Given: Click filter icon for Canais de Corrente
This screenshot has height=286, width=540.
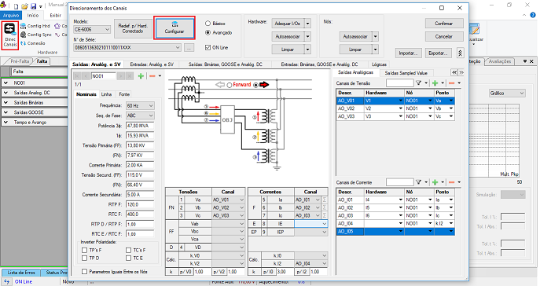Looking at the screenshot, I should (418, 182).
